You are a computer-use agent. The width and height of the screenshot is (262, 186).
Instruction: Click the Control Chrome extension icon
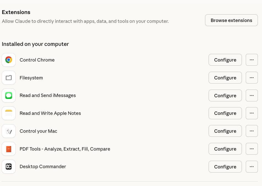point(9,60)
